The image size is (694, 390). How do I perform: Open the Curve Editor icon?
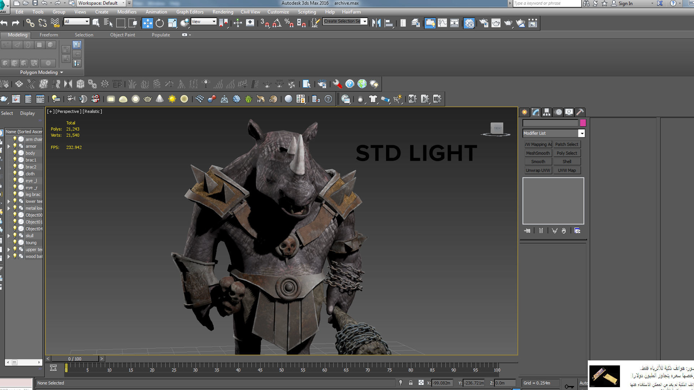(442, 23)
